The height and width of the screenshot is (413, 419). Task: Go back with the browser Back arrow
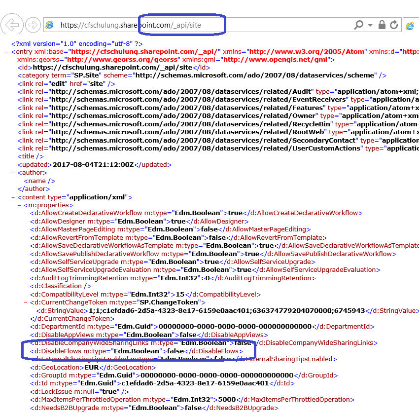[x=12, y=25]
